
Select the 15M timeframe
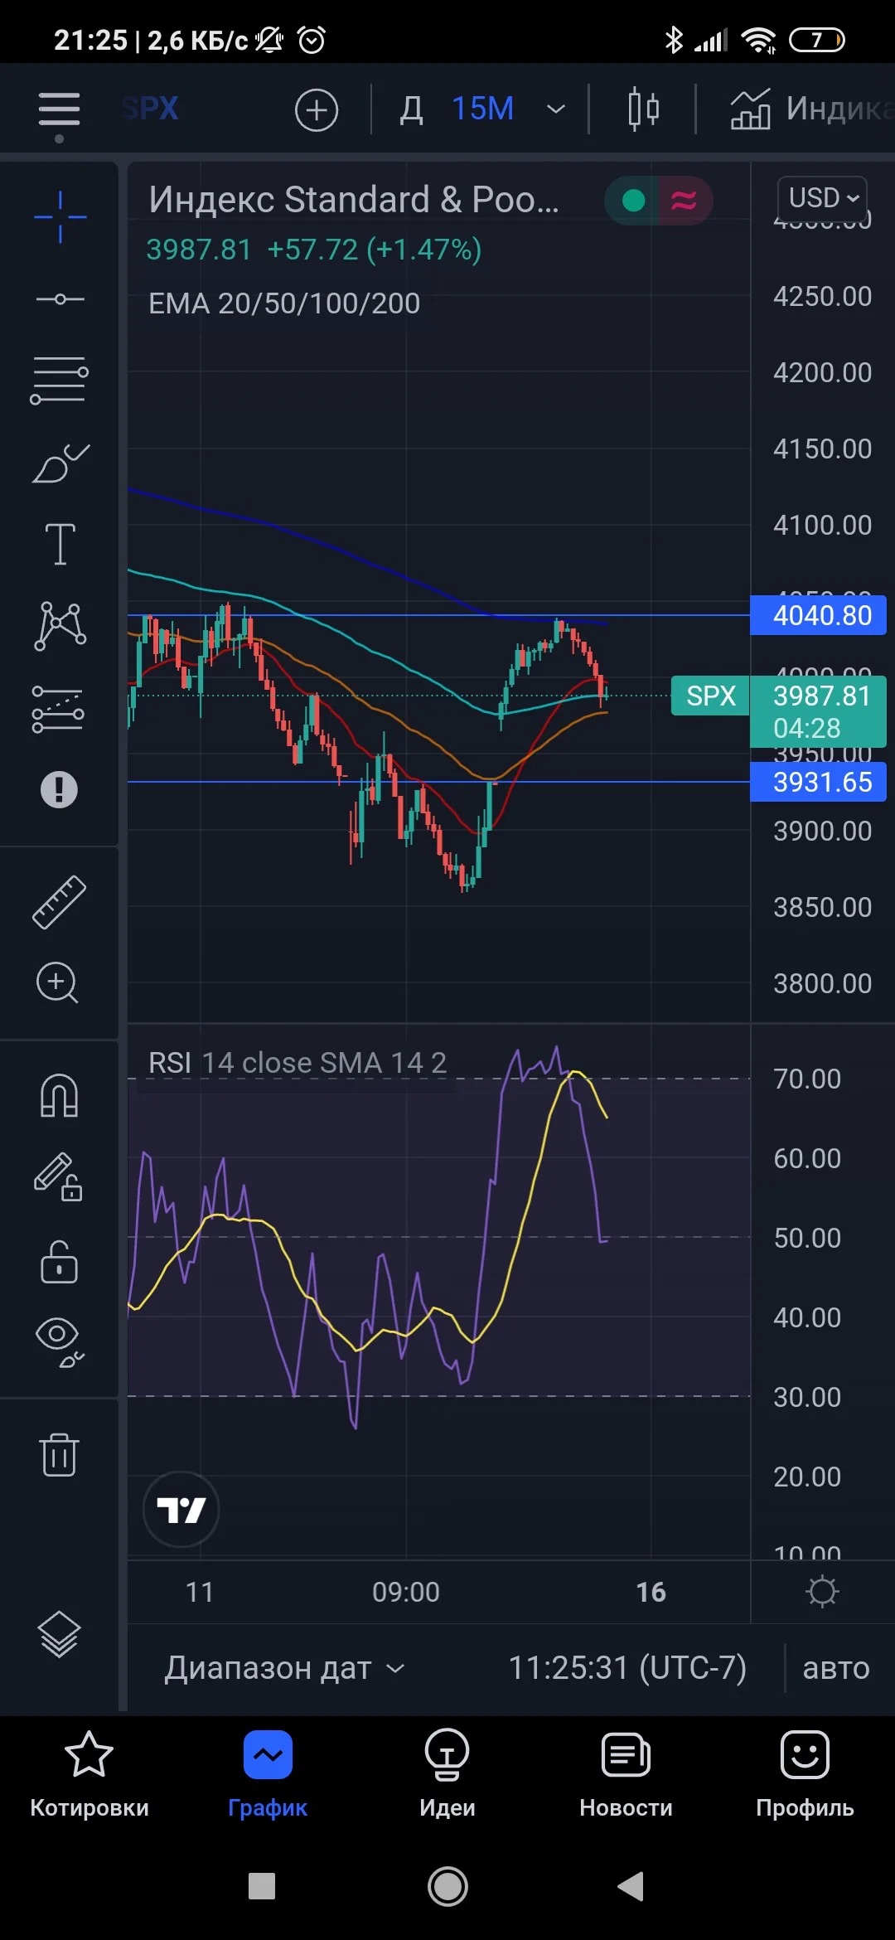(482, 109)
